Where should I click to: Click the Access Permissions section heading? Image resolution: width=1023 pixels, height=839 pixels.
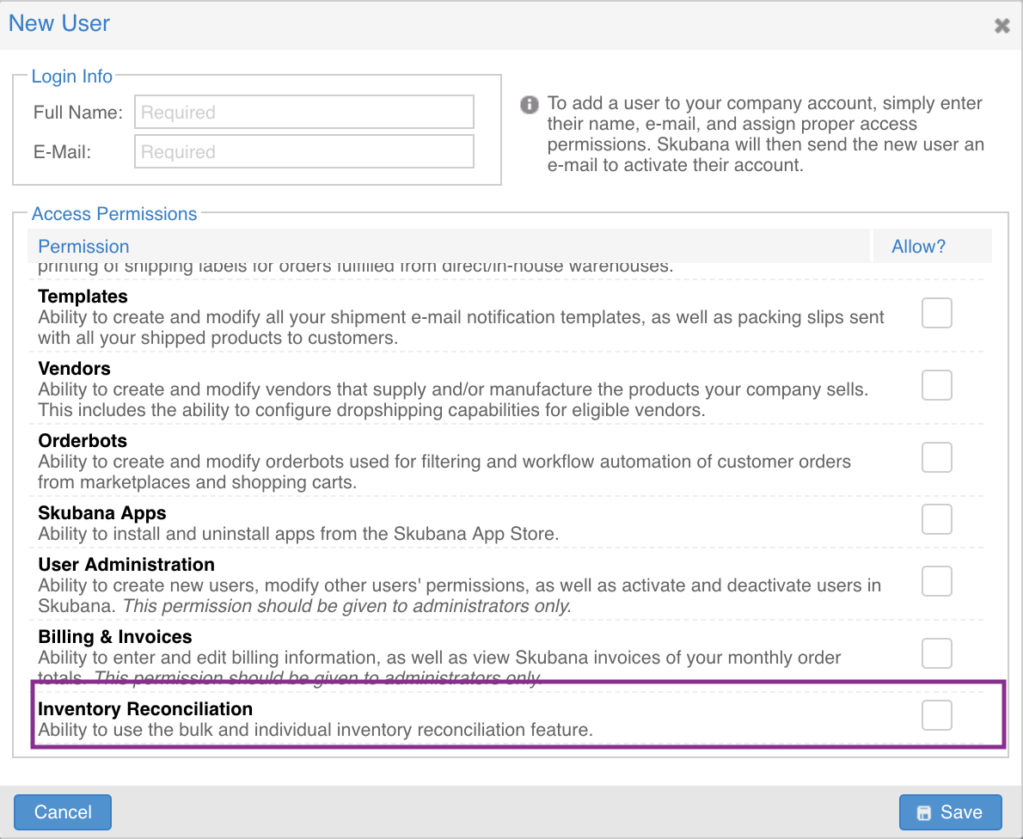pos(114,214)
